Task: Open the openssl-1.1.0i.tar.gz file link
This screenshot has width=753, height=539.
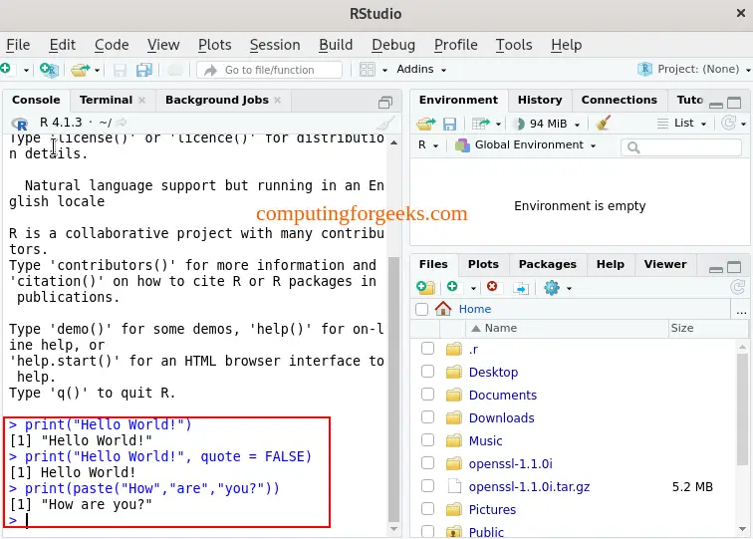Action: [529, 486]
